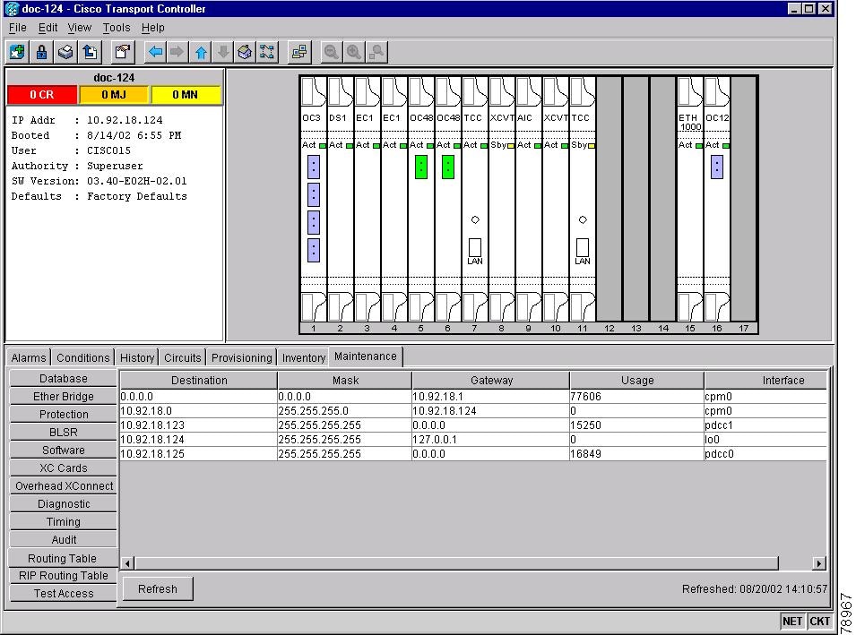Click the Usage column header
The width and height of the screenshot is (856, 635).
(x=637, y=381)
